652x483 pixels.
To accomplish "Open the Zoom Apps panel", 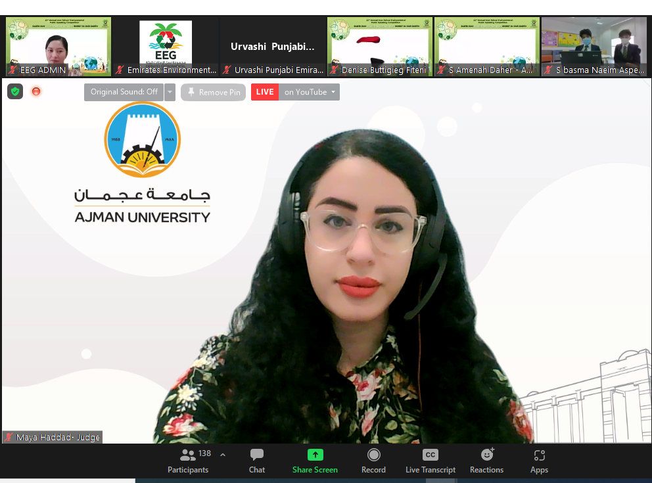I will click(539, 455).
